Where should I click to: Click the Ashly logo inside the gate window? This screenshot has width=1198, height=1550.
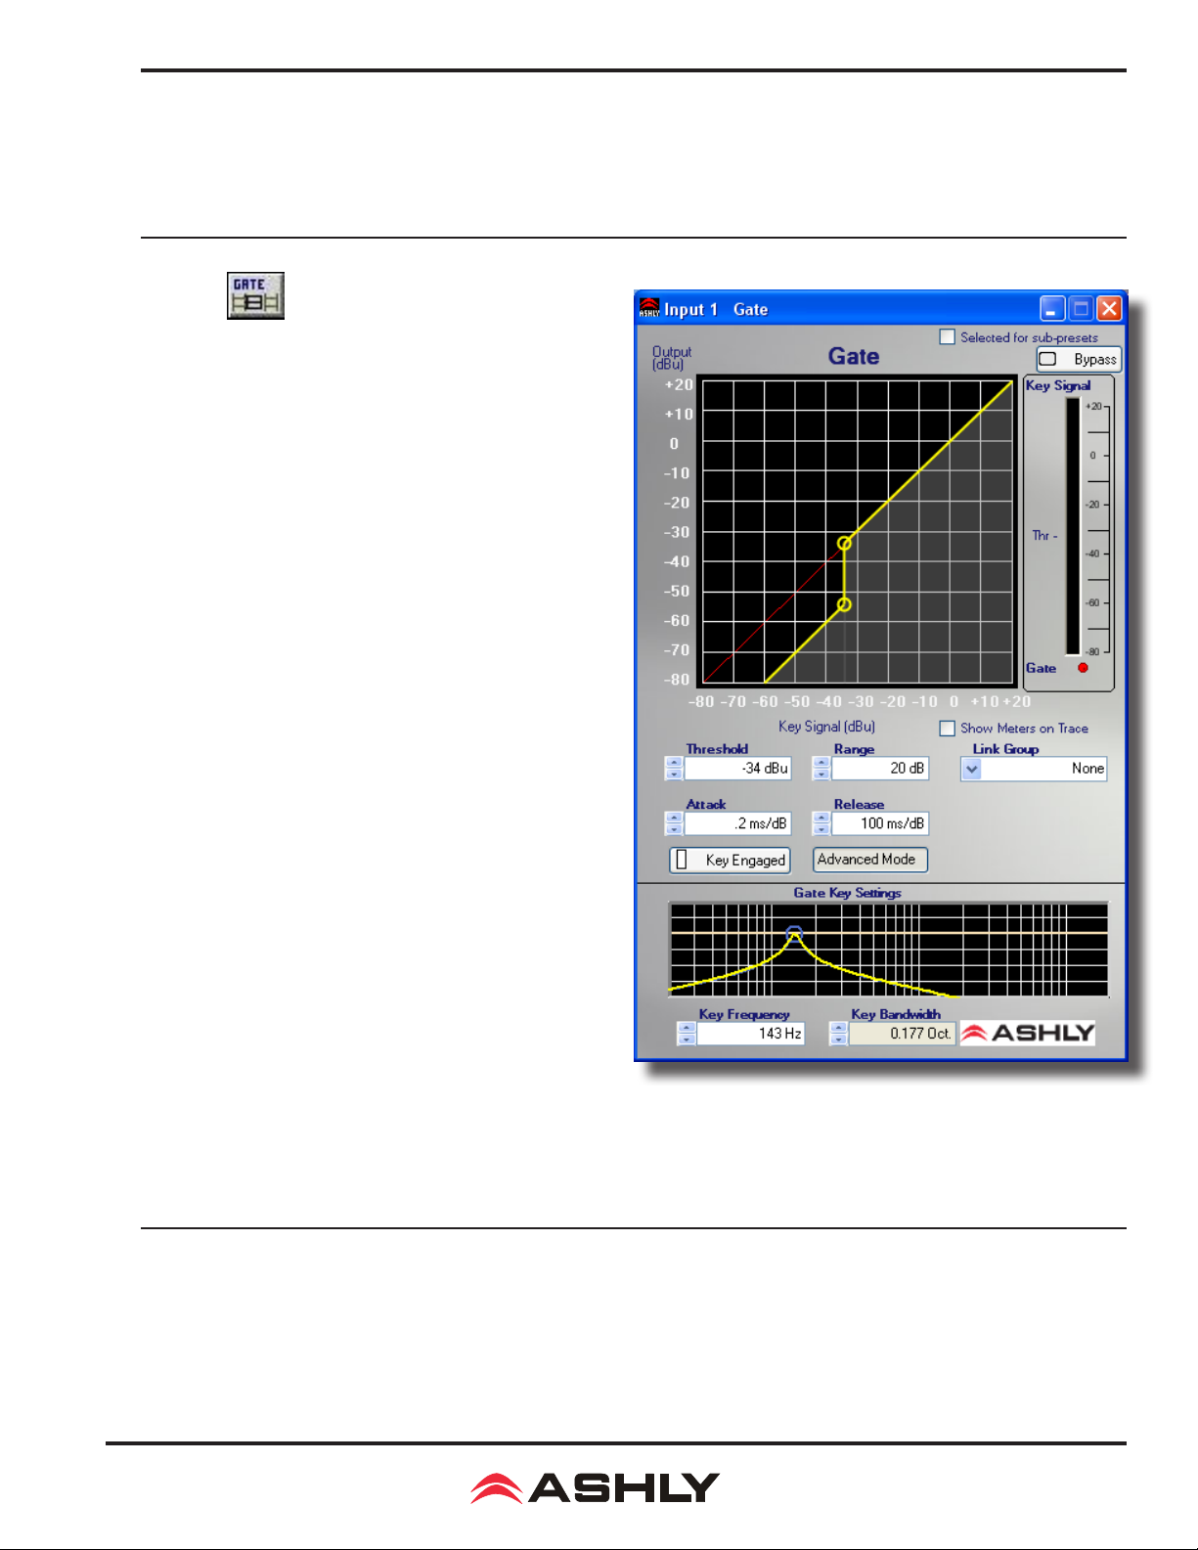point(1027,1033)
